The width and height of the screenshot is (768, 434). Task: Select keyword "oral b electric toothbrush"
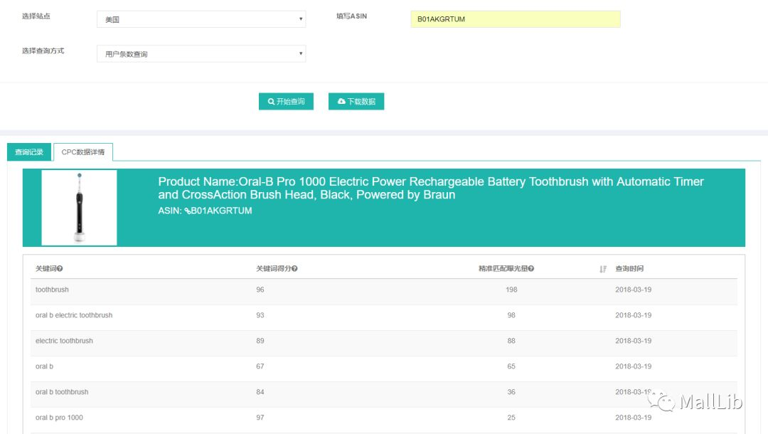[x=74, y=315]
